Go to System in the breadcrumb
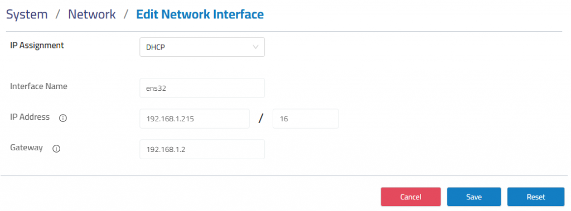 tap(27, 14)
